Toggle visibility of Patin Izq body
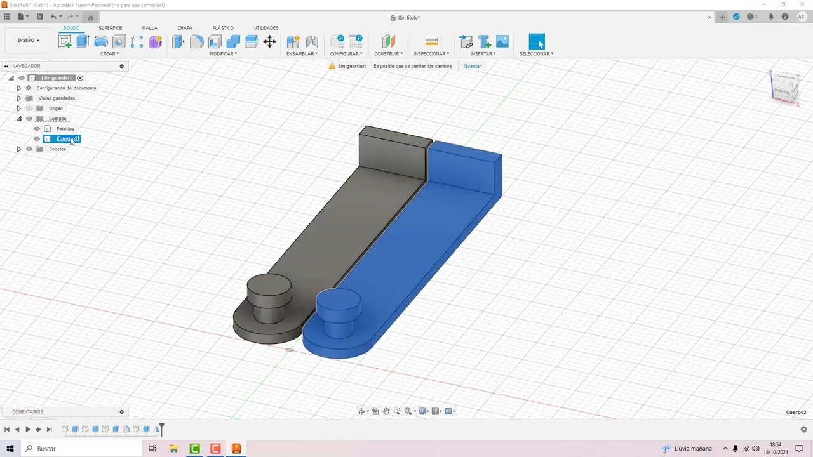This screenshot has height=457, width=813. click(37, 129)
